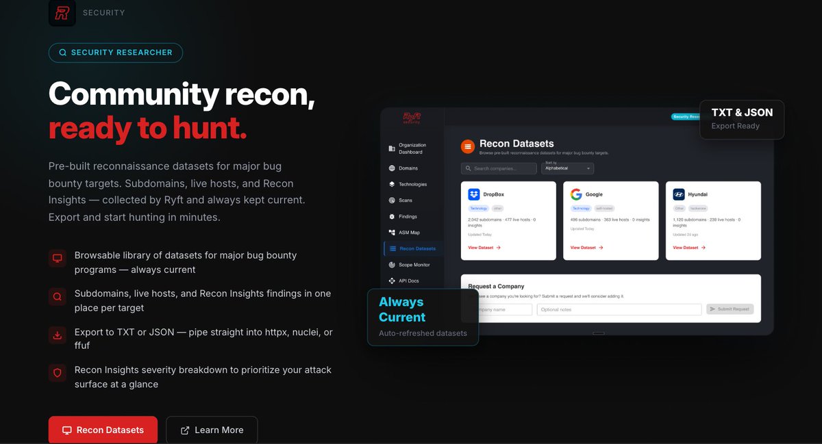Click the Security Researcher pill badge
The width and height of the screenshot is (822, 444).
pos(116,53)
